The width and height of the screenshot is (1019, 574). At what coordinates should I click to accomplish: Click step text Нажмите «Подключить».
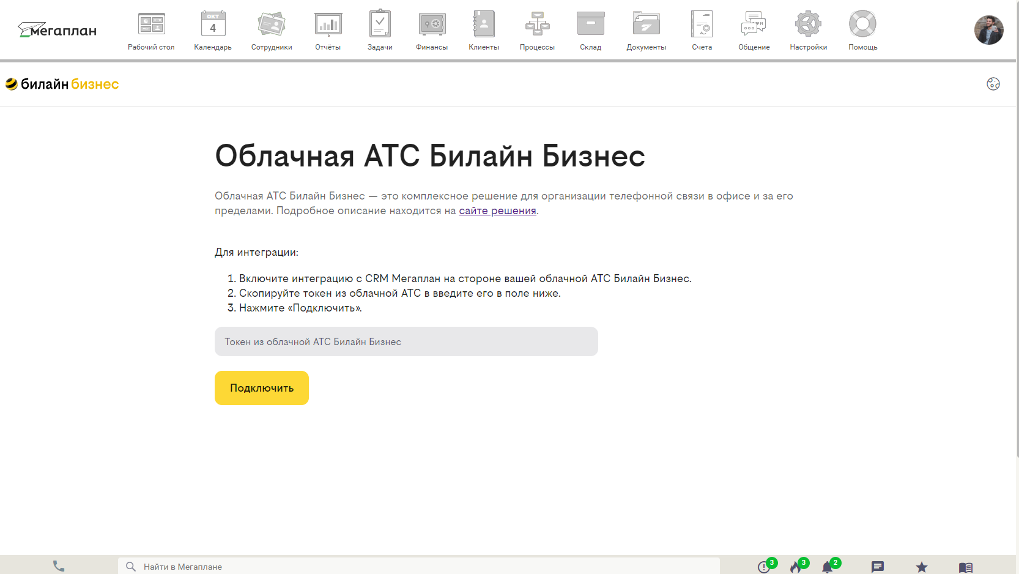coord(300,308)
